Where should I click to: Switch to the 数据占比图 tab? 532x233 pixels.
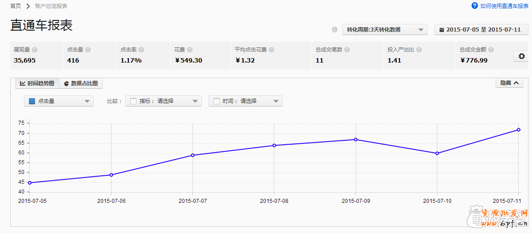point(80,83)
